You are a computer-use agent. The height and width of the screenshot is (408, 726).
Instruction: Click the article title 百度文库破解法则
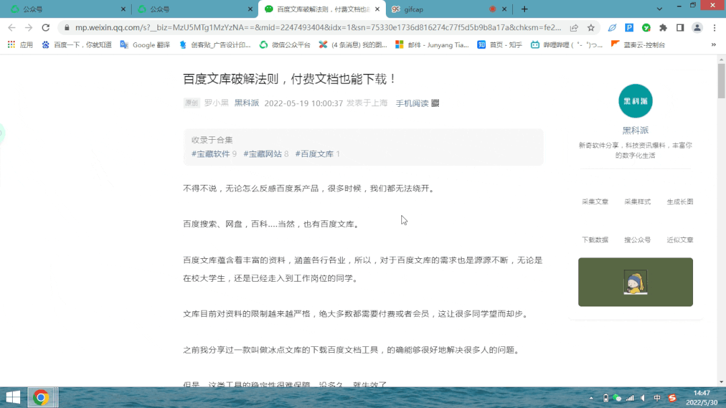pos(289,79)
